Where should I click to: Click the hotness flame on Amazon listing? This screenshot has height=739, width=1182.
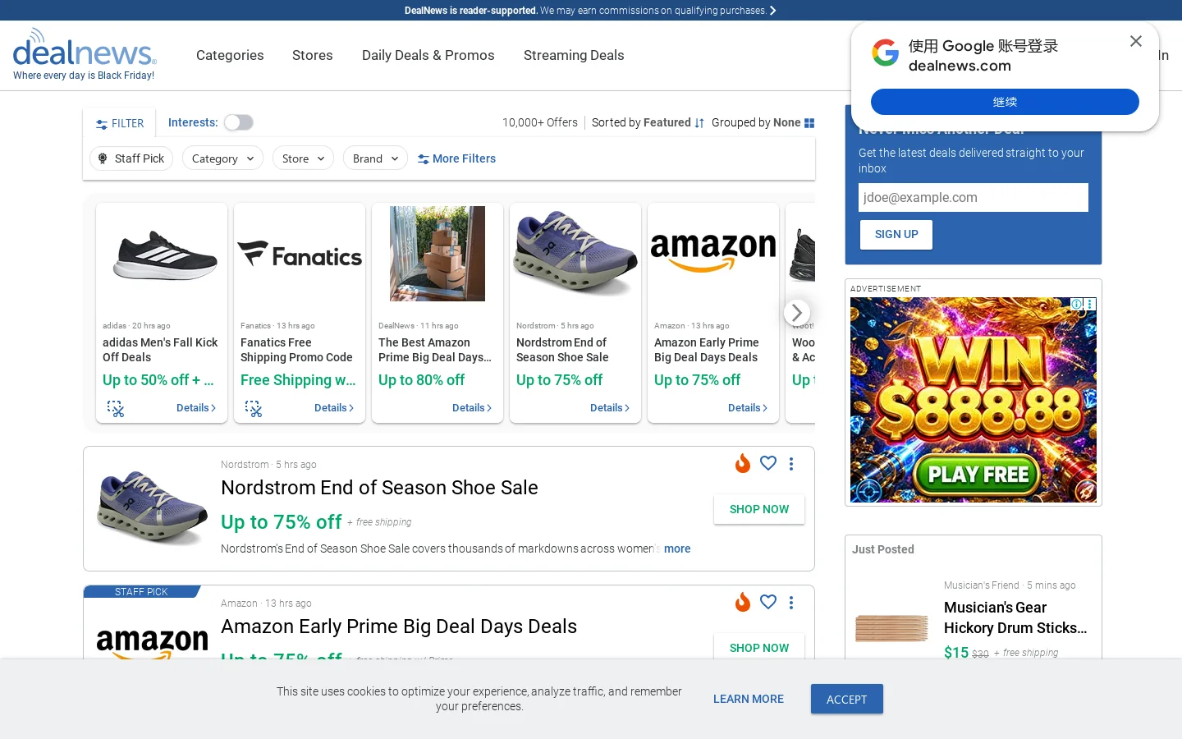coord(743,602)
